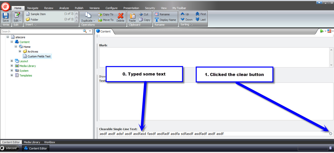Image resolution: width=334 pixels, height=153 pixels.
Task: Click Display Name button in Rename group
Action: [x=165, y=20]
